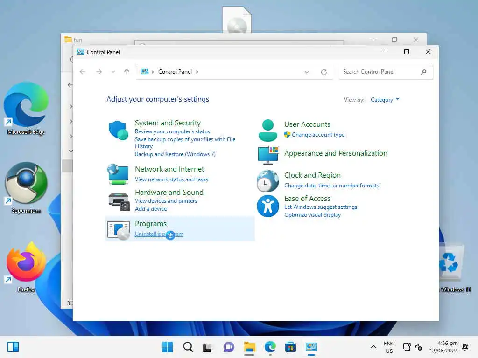The image size is (478, 358).
Task: Open the clock and date in the taskbar
Action: 443,347
